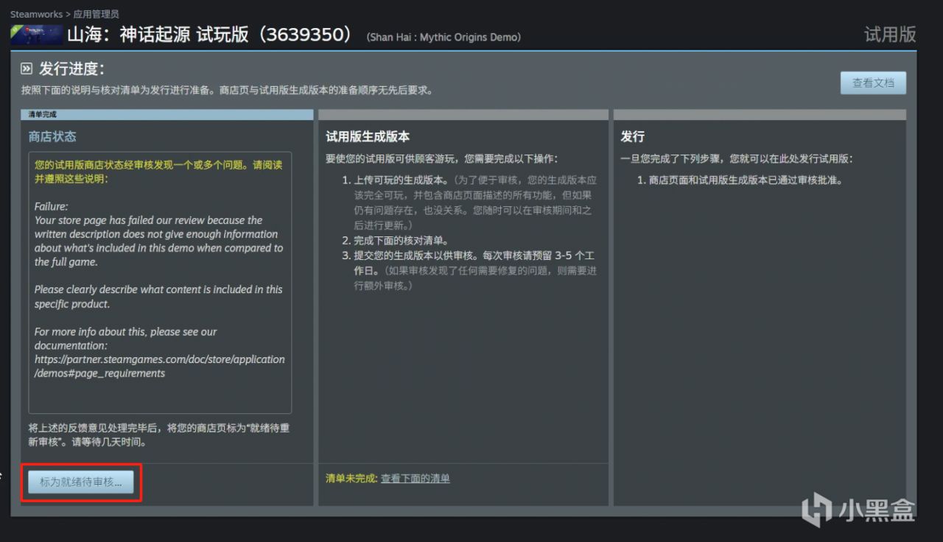Click the yellow '您的试用版商店状态经审核发现一个或多个问题' notice
This screenshot has height=542, width=943.
(158, 172)
